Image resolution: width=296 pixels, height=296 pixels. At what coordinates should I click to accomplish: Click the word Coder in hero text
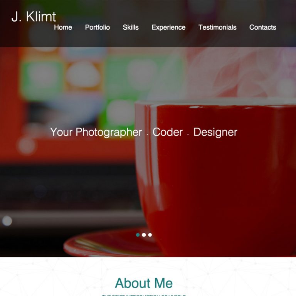click(167, 132)
